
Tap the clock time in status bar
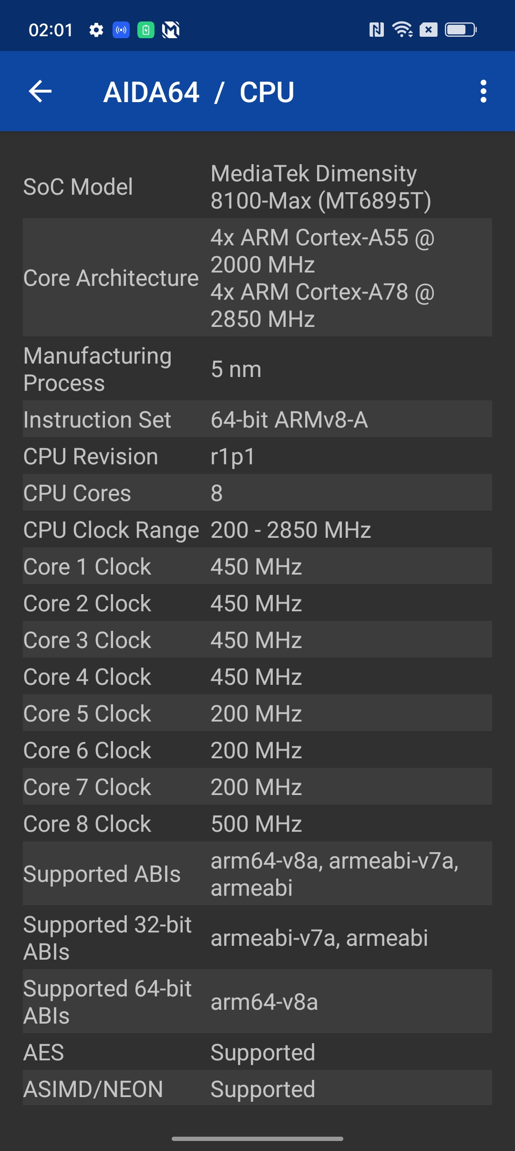tap(51, 30)
